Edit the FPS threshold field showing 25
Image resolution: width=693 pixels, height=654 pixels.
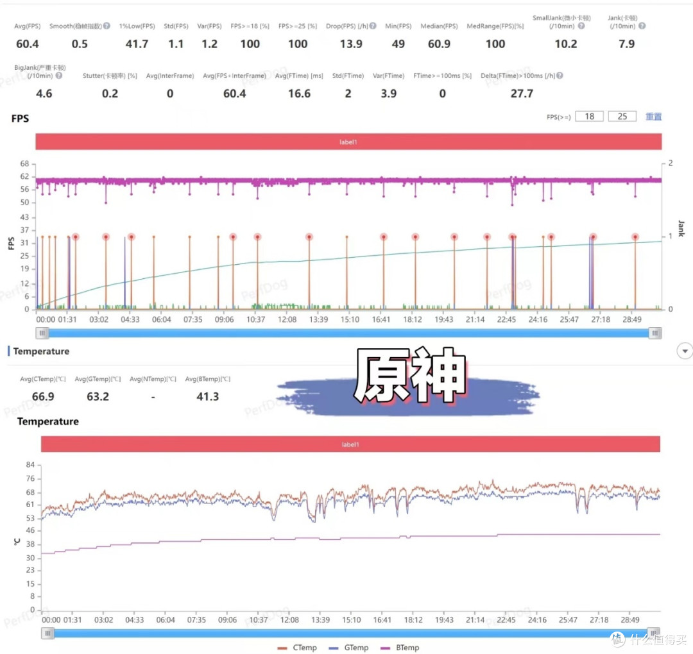pos(622,117)
